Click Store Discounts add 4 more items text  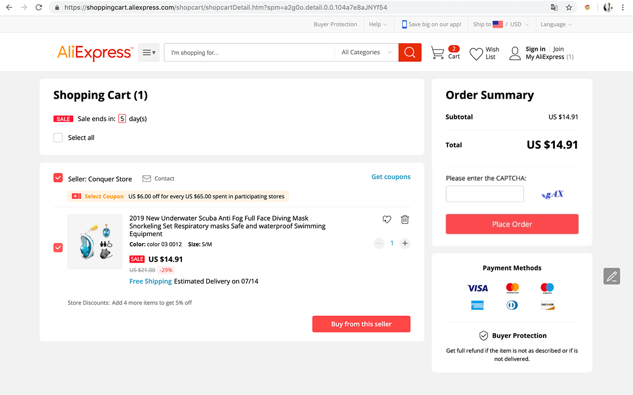(130, 303)
